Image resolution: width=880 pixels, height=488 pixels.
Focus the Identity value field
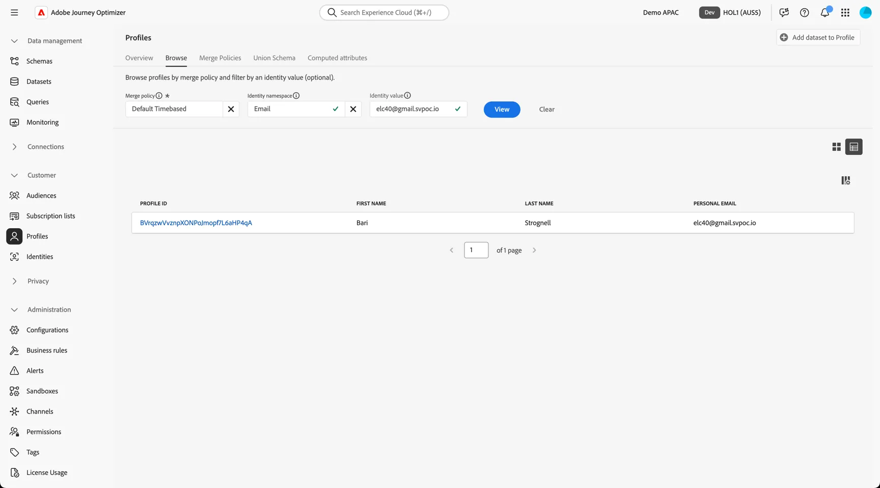click(418, 109)
